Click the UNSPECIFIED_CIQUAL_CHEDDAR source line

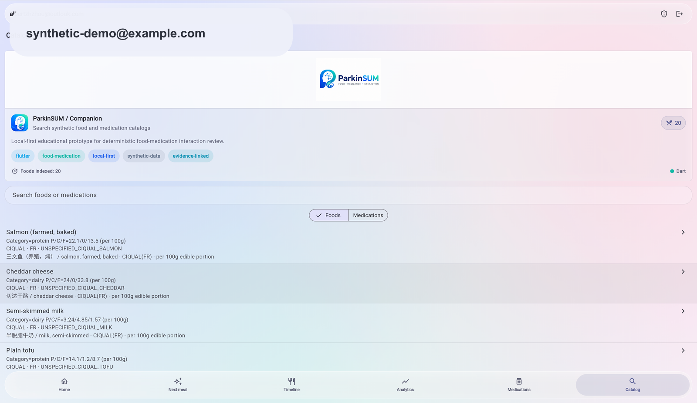65,288
